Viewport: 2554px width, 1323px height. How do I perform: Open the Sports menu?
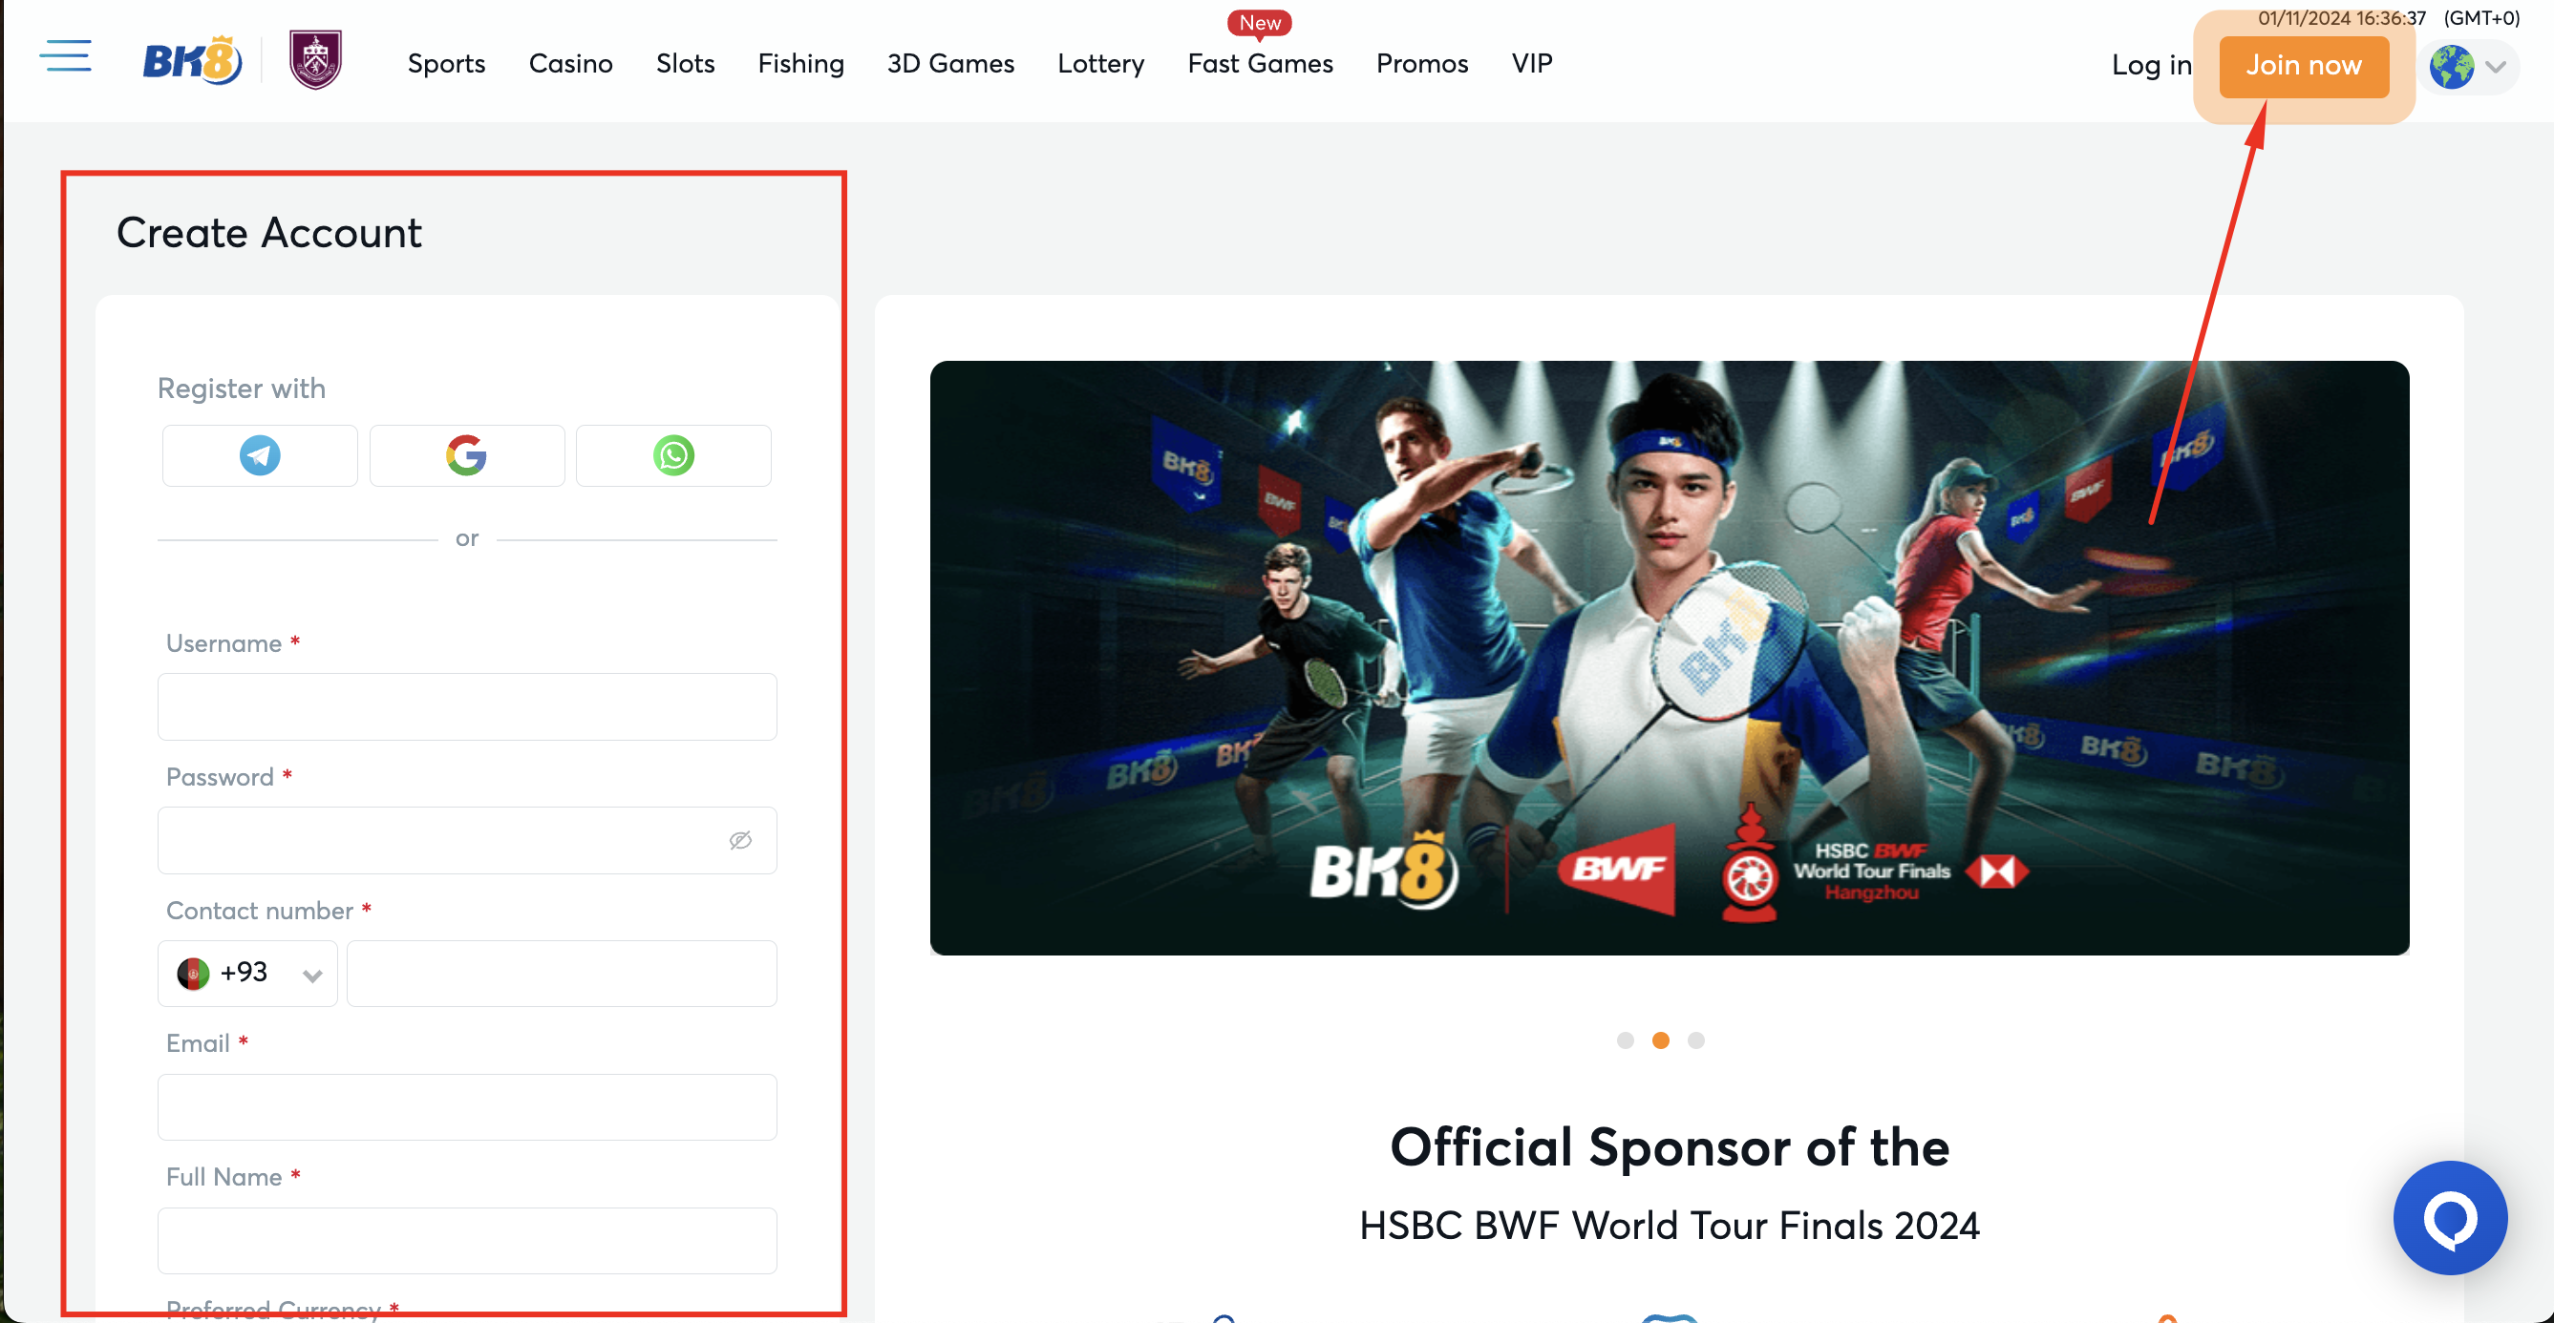pyautogui.click(x=446, y=63)
